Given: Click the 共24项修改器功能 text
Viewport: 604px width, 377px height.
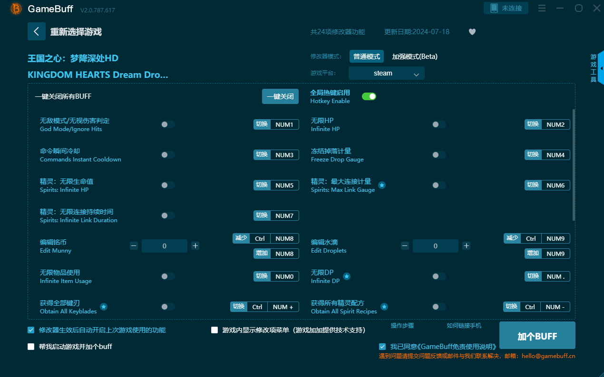Looking at the screenshot, I should pos(338,32).
